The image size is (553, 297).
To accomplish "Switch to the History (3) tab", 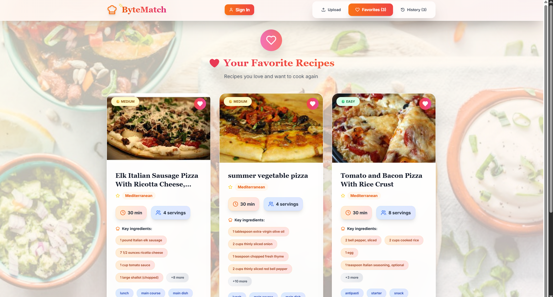I will pyautogui.click(x=414, y=10).
